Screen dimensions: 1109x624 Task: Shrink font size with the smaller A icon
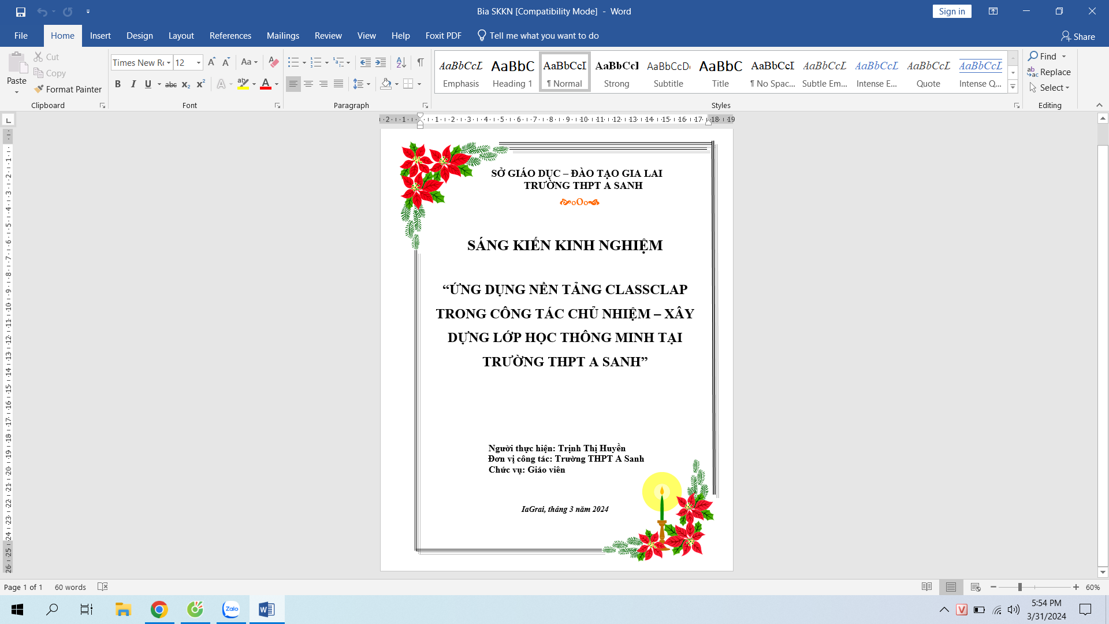(x=226, y=62)
